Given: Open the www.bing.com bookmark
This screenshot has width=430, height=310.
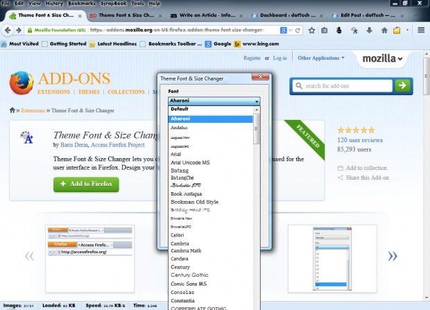Looking at the screenshot, I should pos(257,44).
